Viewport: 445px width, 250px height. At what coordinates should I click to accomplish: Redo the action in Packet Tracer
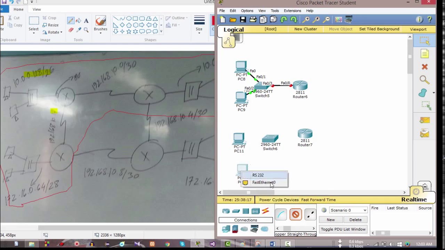(294, 20)
